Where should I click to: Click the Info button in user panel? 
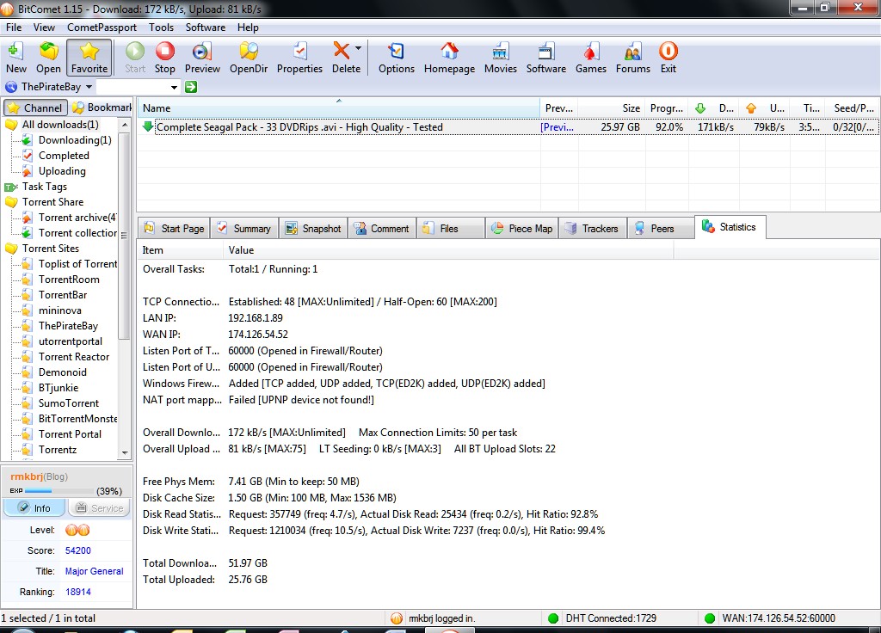(x=34, y=507)
